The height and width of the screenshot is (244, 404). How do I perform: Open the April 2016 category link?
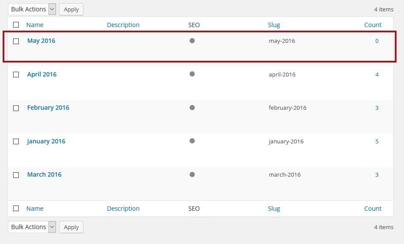point(42,74)
